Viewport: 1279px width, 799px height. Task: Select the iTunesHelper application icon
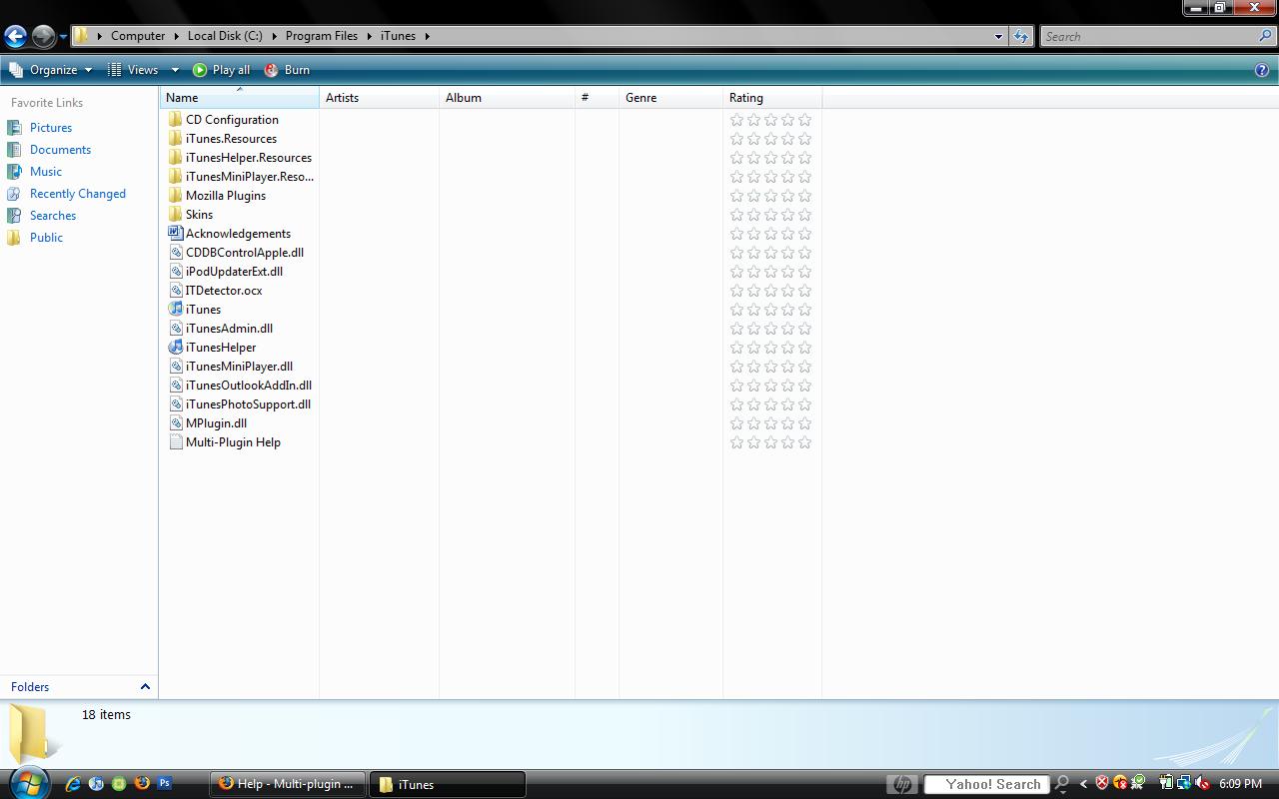pyautogui.click(x=176, y=348)
